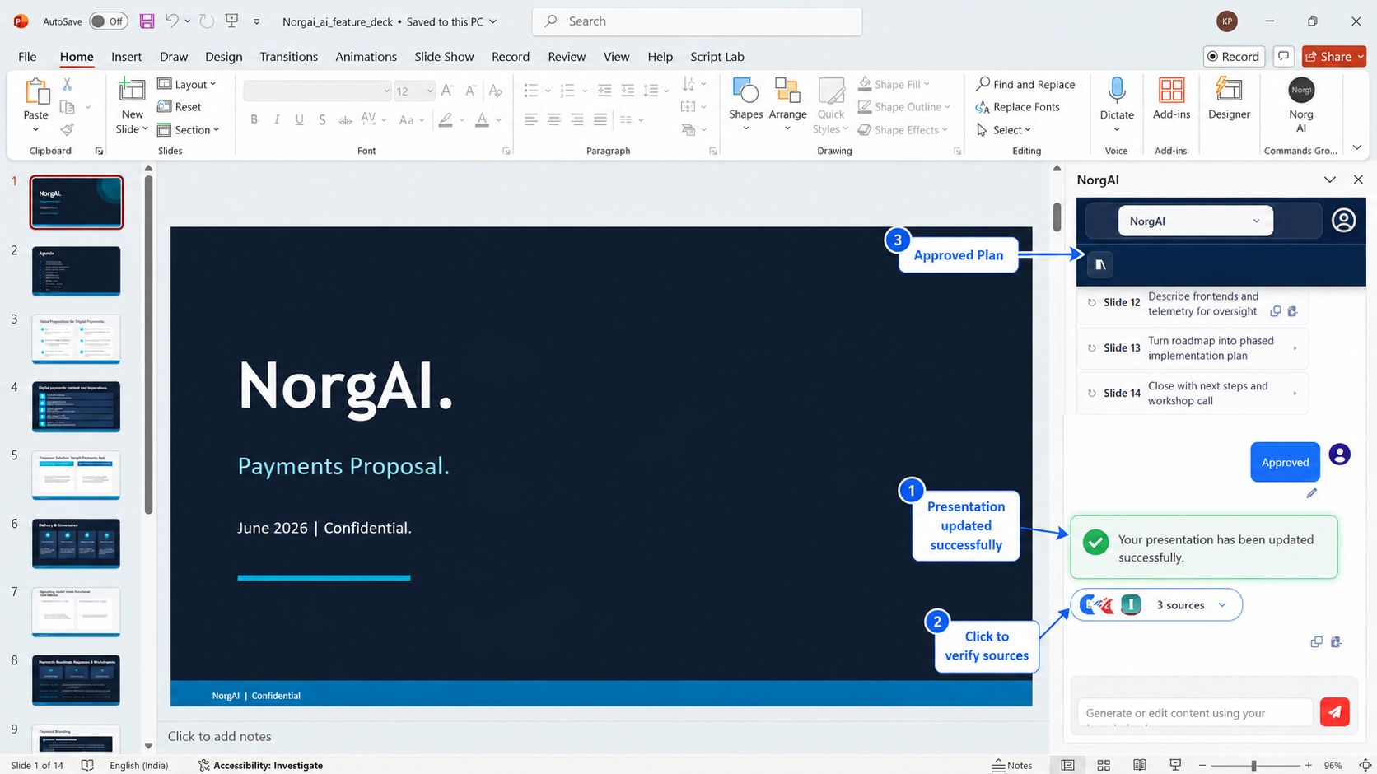Select slide 4 thumbnail
The width and height of the screenshot is (1377, 774).
coord(76,407)
